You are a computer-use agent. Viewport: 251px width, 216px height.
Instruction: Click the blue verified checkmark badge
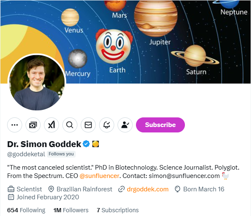tap(86, 144)
